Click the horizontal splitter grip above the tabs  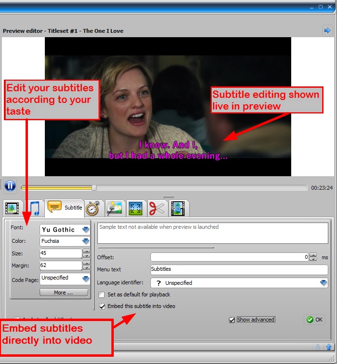(168, 197)
